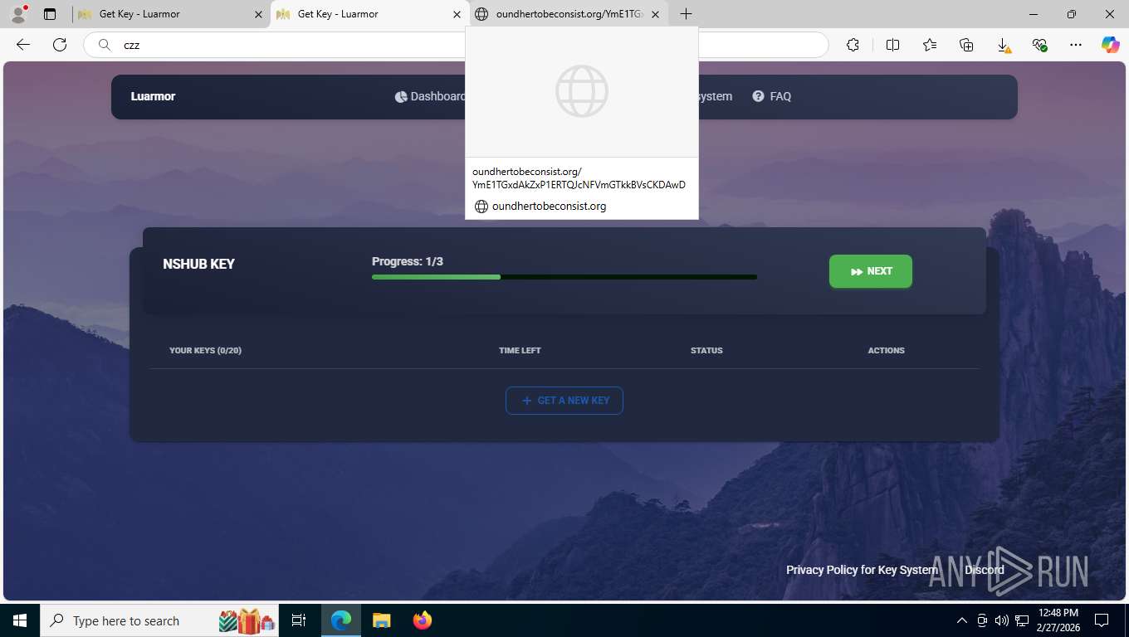Viewport: 1129px width, 637px height.
Task: Click the NSHUB KEY heading
Action: (199, 264)
